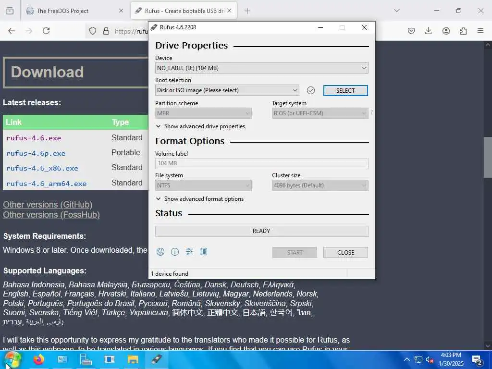This screenshot has height=369, width=492.
Task: Click network icon in system tray
Action: click(x=418, y=359)
